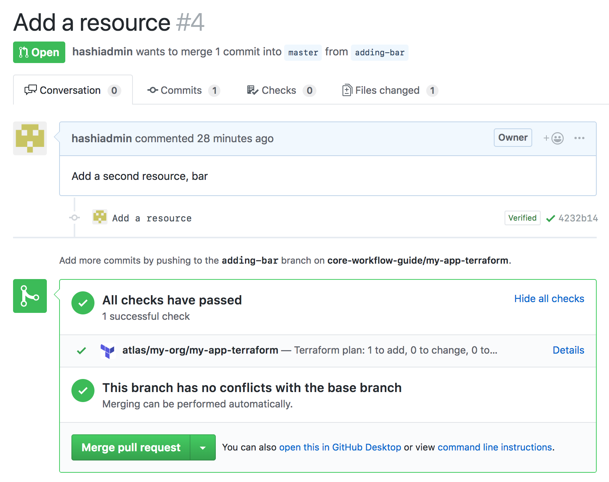Click the adding-bar branch label

(x=379, y=53)
